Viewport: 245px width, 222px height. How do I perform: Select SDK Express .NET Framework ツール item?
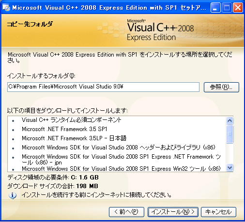[x=122, y=160]
